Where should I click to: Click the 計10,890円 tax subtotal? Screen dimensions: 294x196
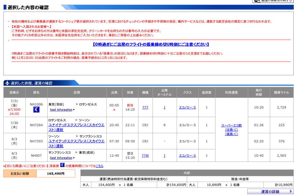(x=284, y=185)
